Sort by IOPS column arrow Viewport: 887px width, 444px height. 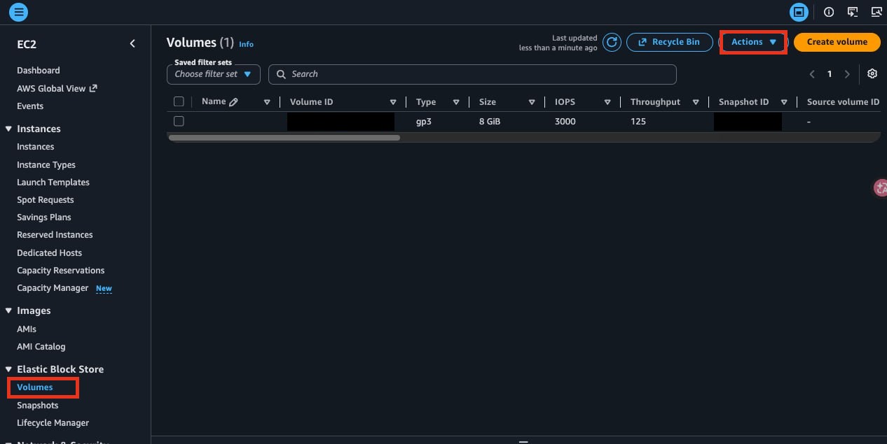[607, 102]
